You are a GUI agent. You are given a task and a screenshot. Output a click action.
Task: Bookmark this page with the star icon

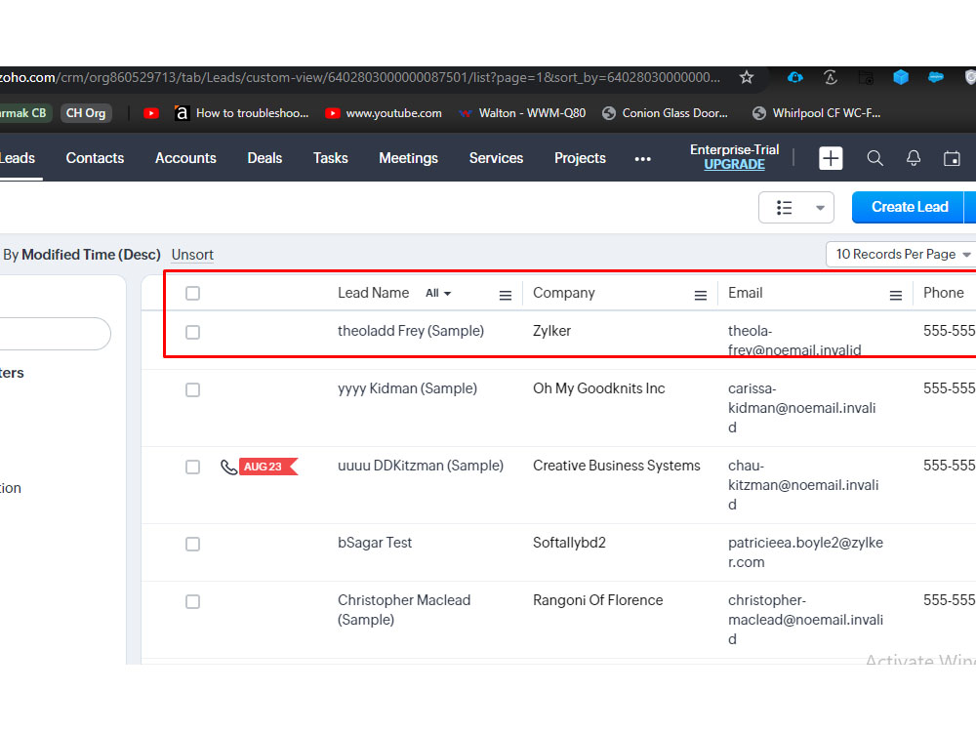(747, 77)
